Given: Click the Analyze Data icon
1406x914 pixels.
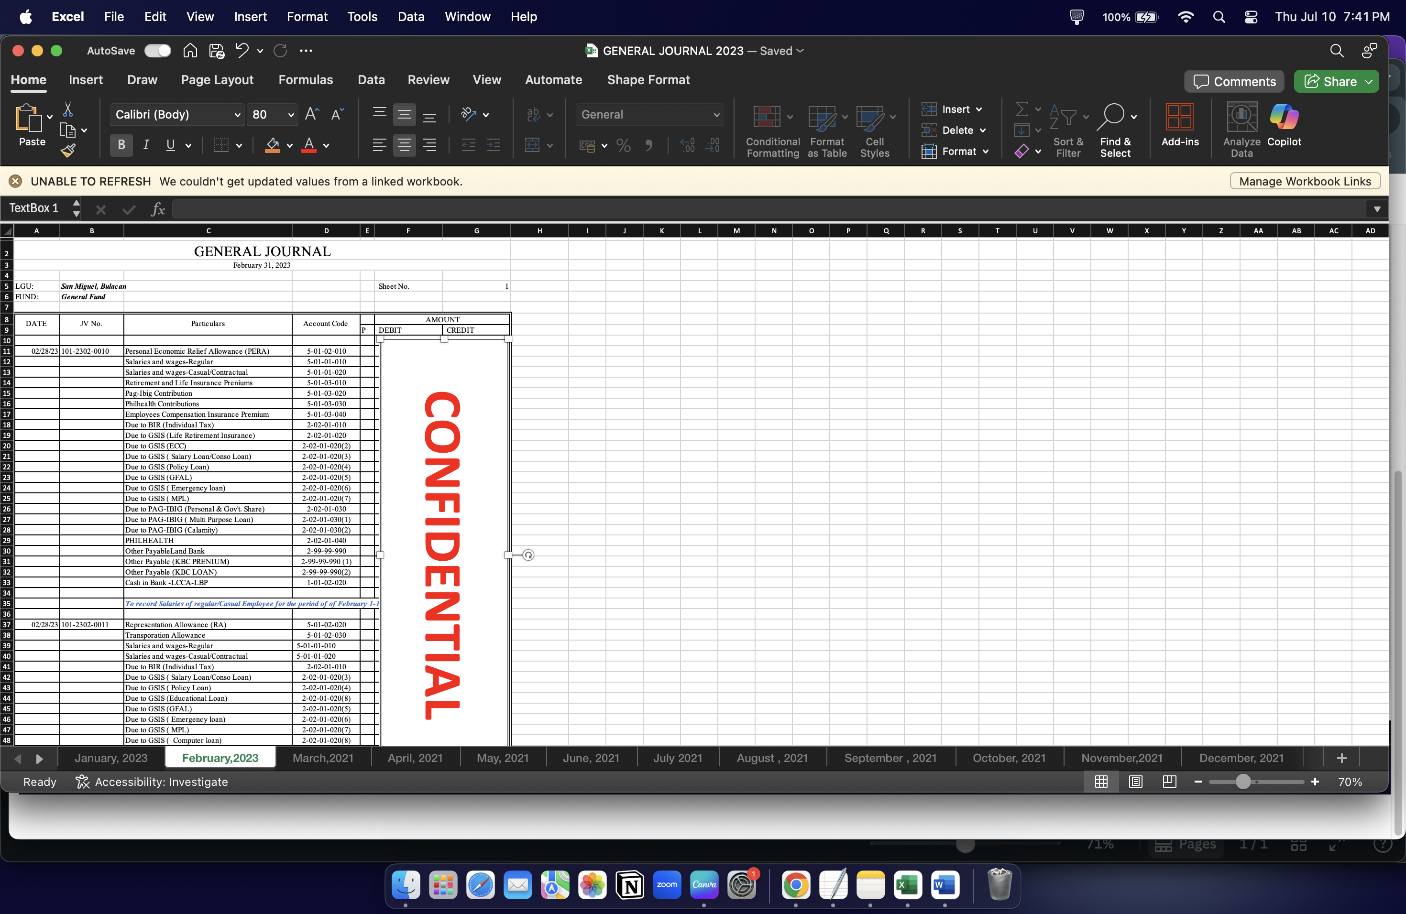Looking at the screenshot, I should click(x=1241, y=117).
